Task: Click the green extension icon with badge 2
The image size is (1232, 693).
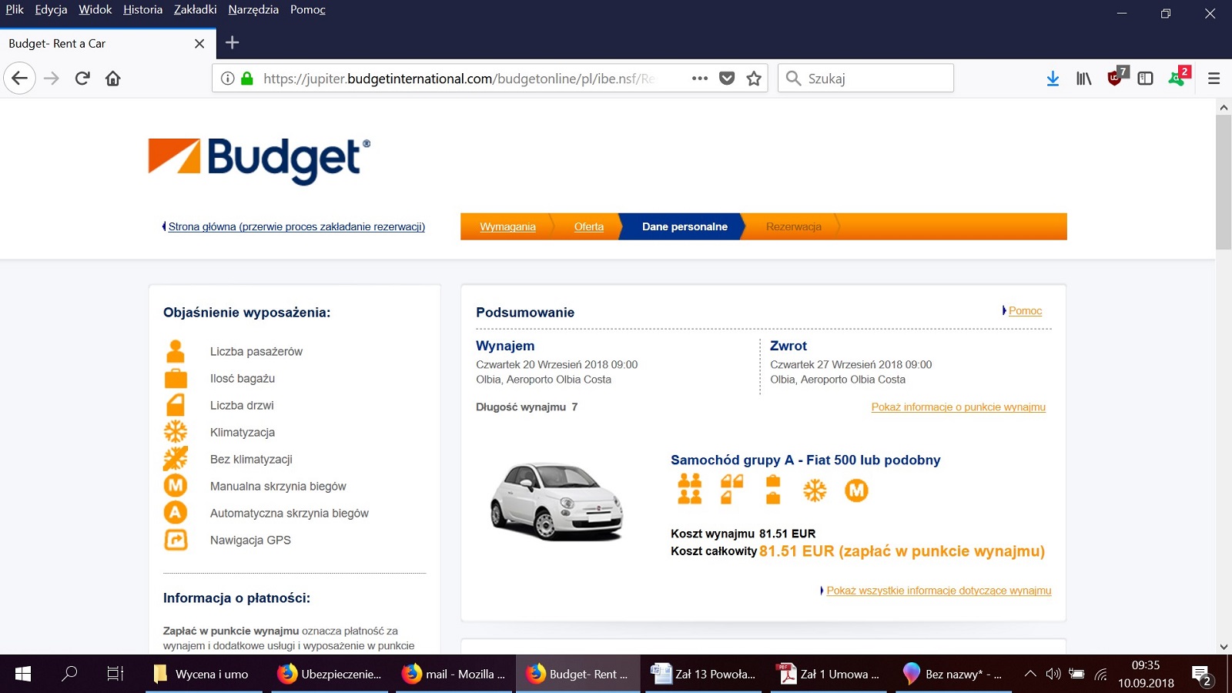Action: pos(1178,77)
